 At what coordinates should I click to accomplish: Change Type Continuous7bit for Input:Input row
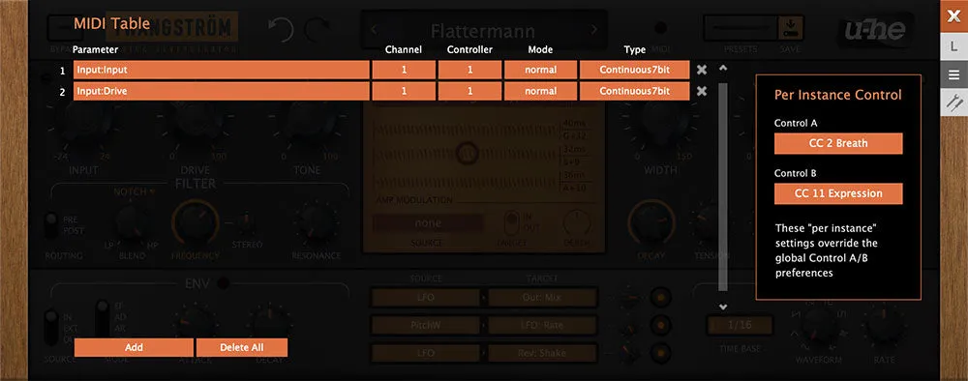pyautogui.click(x=634, y=70)
